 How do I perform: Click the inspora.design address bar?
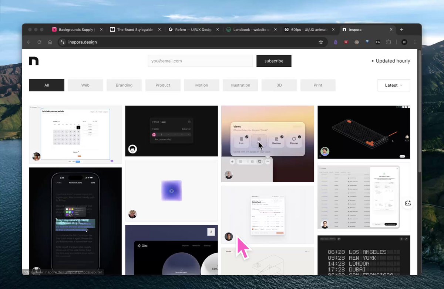click(192, 42)
